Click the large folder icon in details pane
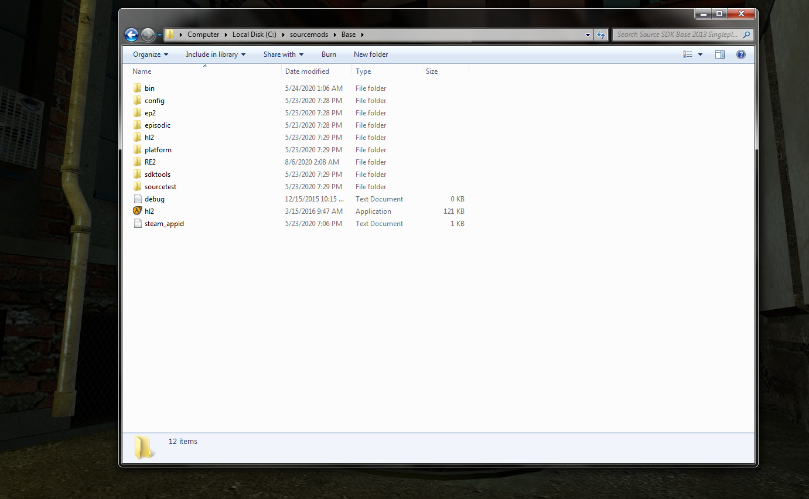809x499 pixels. pyautogui.click(x=143, y=447)
